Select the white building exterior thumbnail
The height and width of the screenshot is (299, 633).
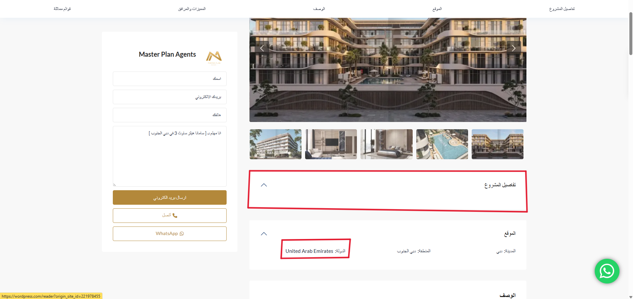(275, 144)
